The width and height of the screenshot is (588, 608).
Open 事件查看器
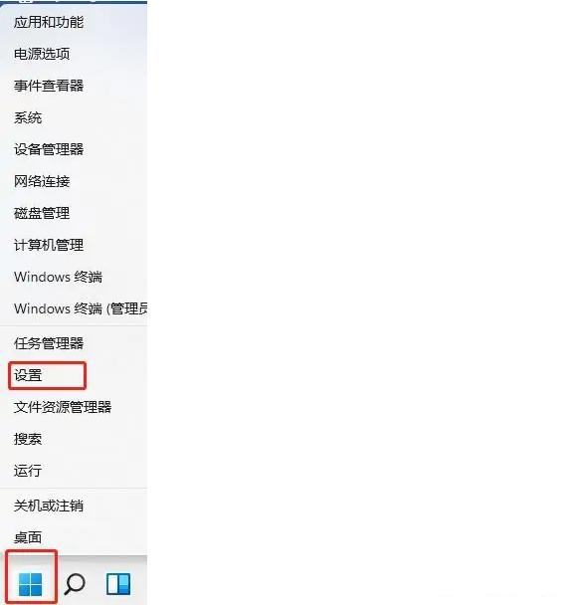74,86
